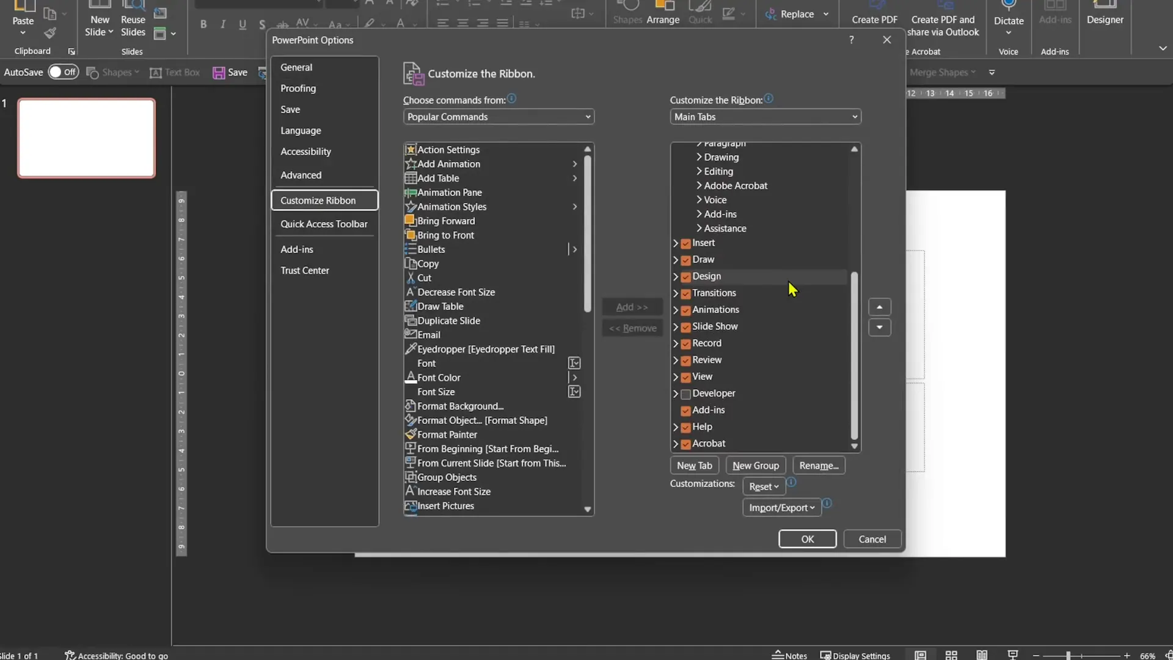
Task: Expand the View tab tree node
Action: (676, 377)
